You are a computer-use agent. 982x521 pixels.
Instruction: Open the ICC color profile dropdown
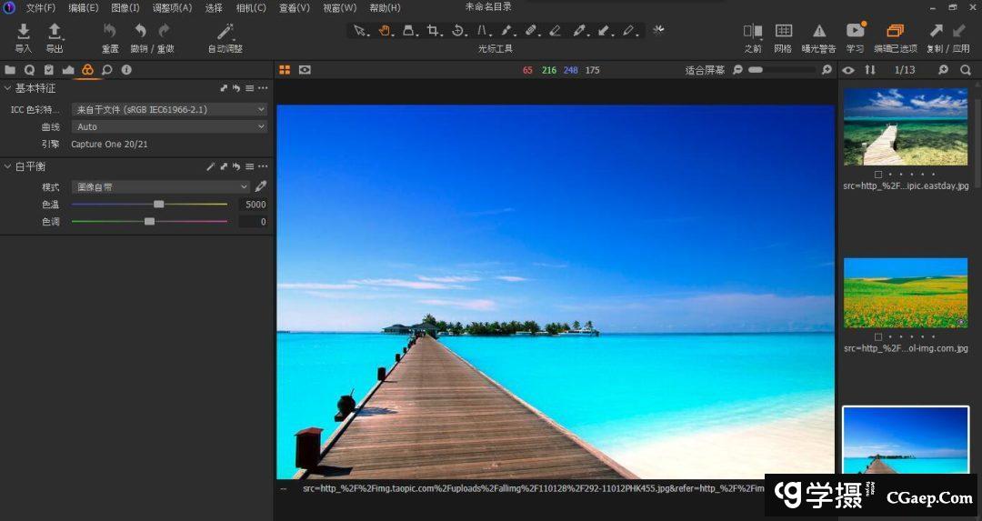click(169, 109)
